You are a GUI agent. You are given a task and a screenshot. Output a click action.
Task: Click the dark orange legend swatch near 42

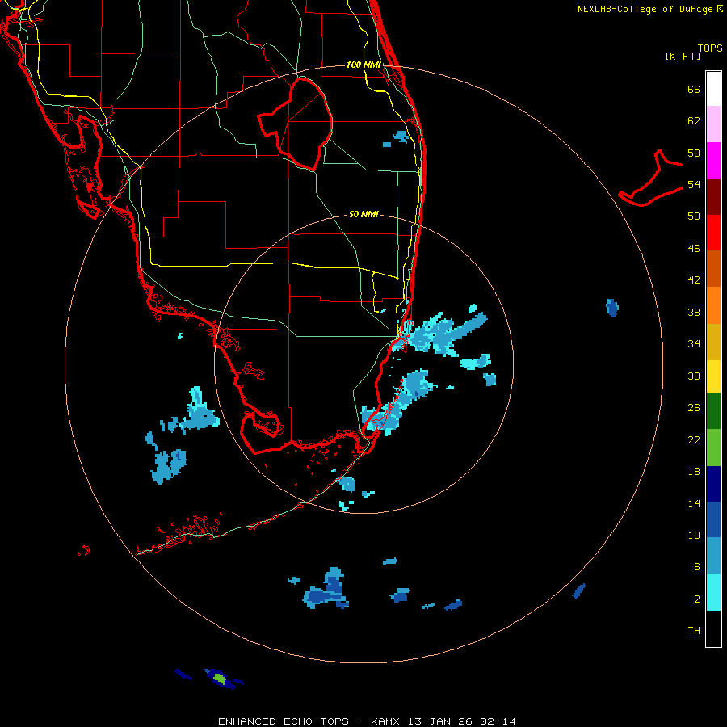click(713, 268)
